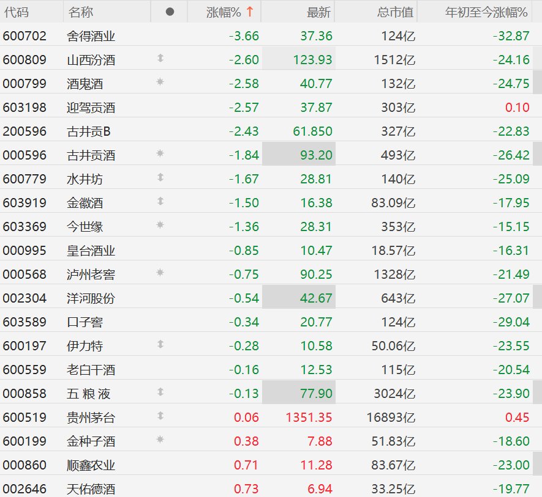Viewport: 542px width, 497px height.
Task: Sort by 最新 price column header
Action: [318, 12]
